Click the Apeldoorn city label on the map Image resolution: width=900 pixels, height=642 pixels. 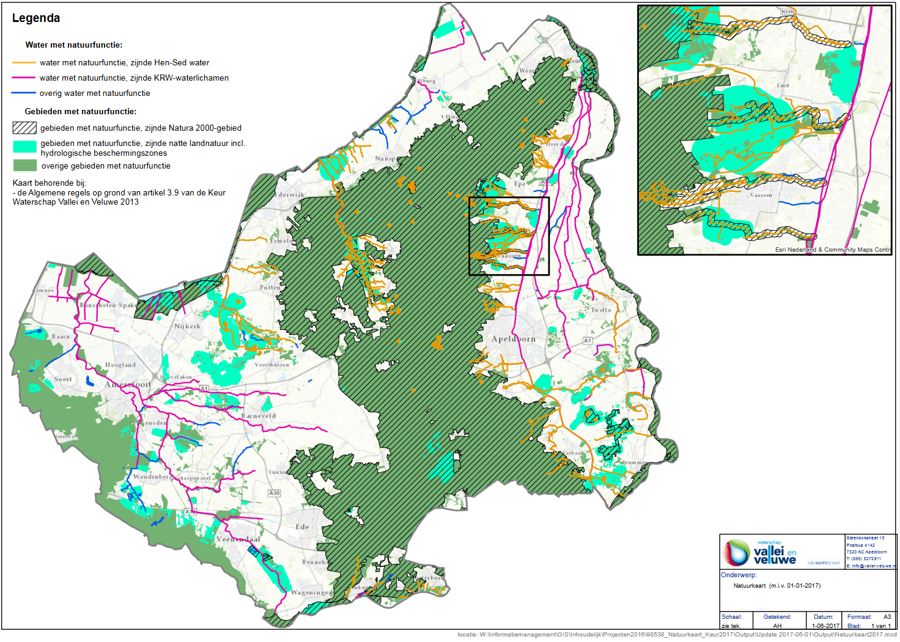514,339
